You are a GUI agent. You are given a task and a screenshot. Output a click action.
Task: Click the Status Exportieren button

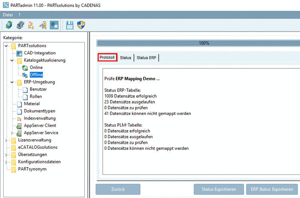(x=219, y=189)
